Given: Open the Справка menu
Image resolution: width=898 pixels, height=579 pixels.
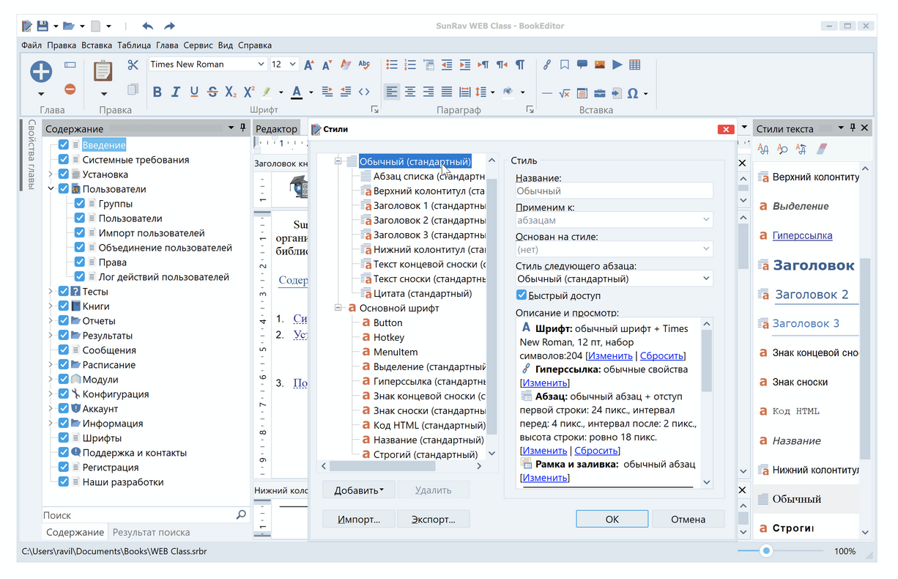Looking at the screenshot, I should (255, 45).
